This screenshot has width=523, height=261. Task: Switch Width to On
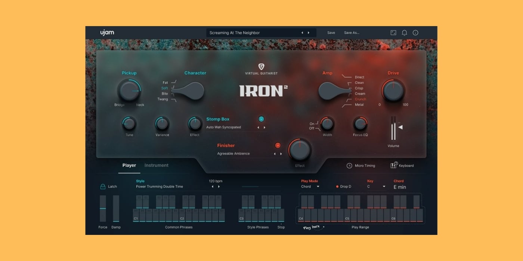click(x=312, y=124)
